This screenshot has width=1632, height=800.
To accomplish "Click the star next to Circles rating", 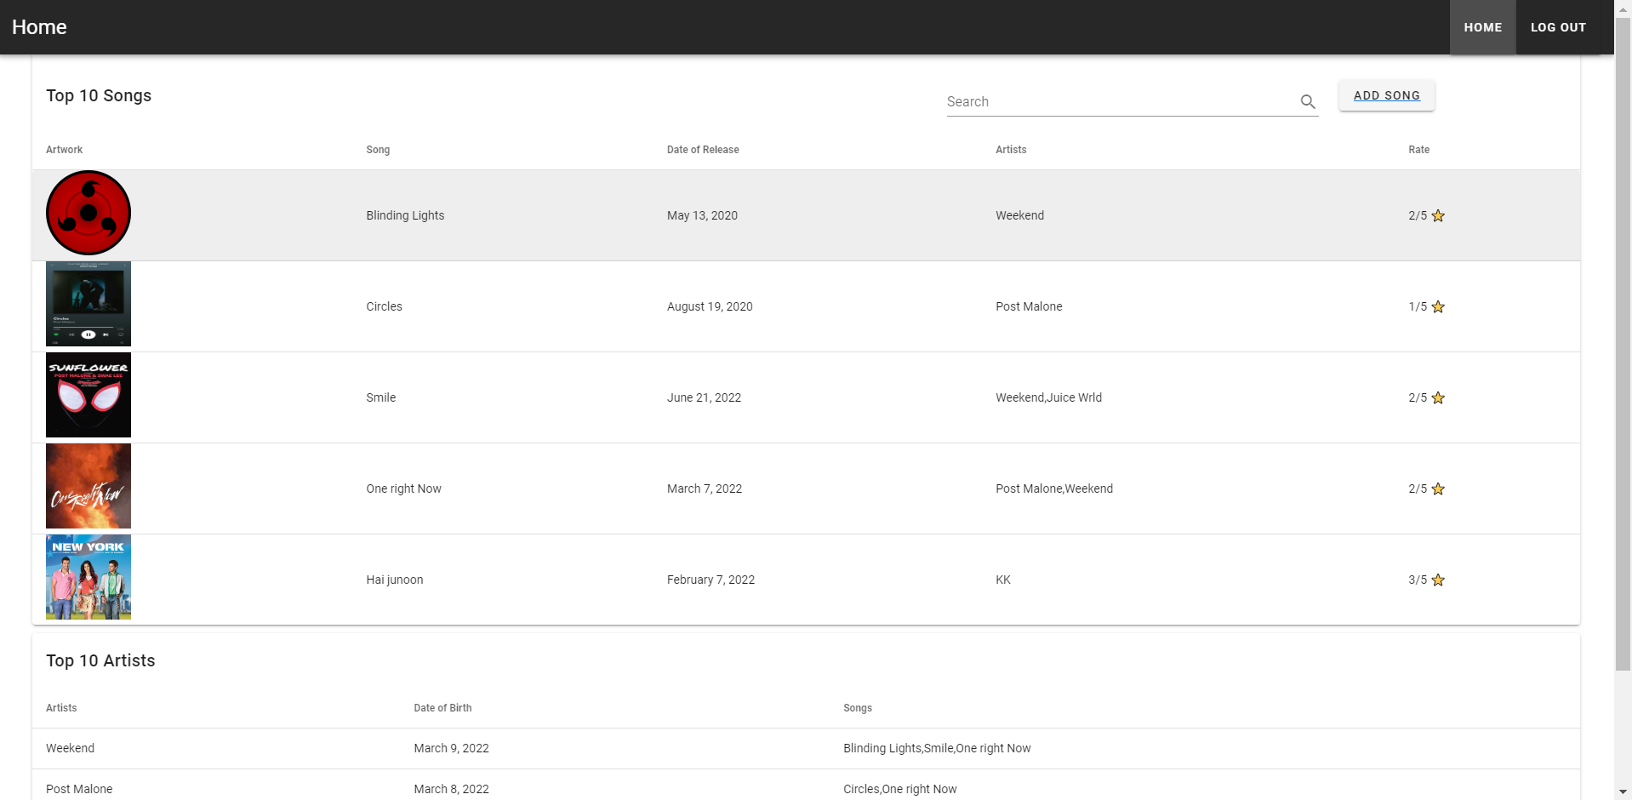I will 1438,306.
